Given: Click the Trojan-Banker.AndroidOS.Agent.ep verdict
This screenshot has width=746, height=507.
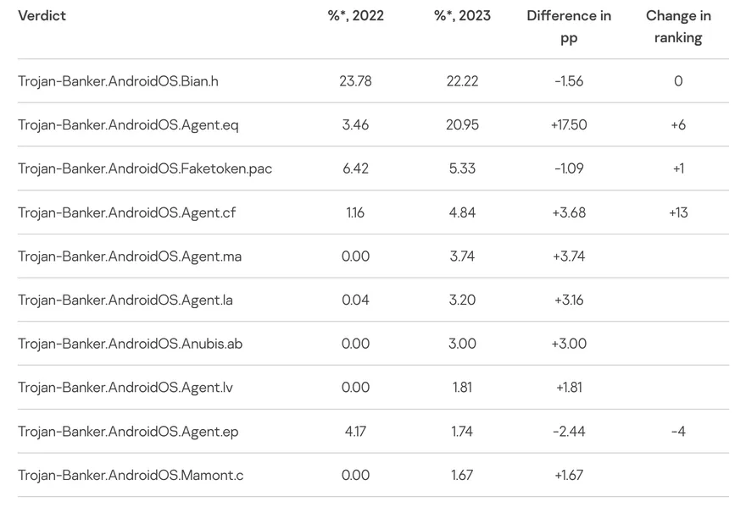Looking at the screenshot, I should pos(128,432).
